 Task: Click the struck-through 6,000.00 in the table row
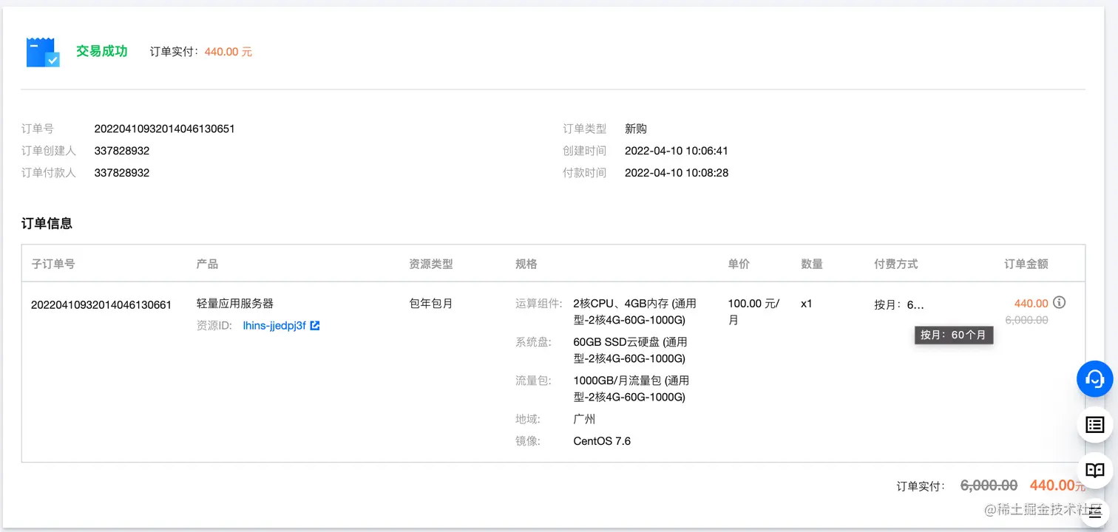tap(1026, 320)
